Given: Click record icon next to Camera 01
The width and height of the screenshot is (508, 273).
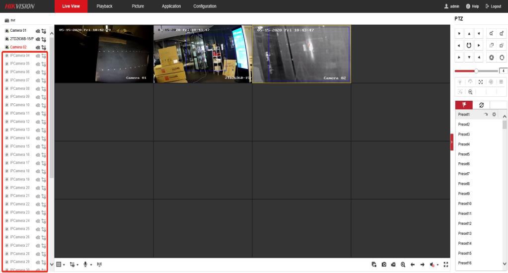Looking at the screenshot, I should [38, 31].
